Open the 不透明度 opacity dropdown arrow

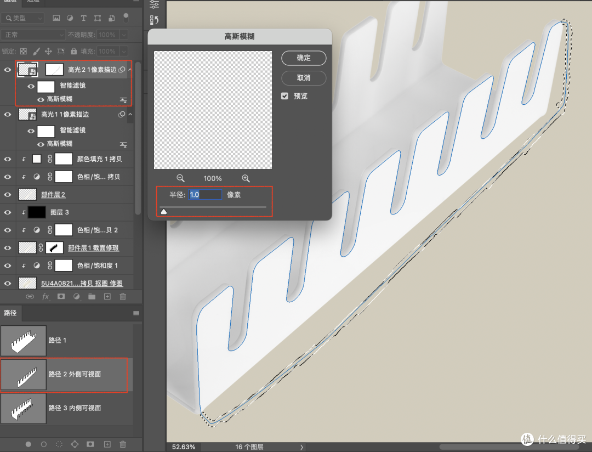pos(124,35)
